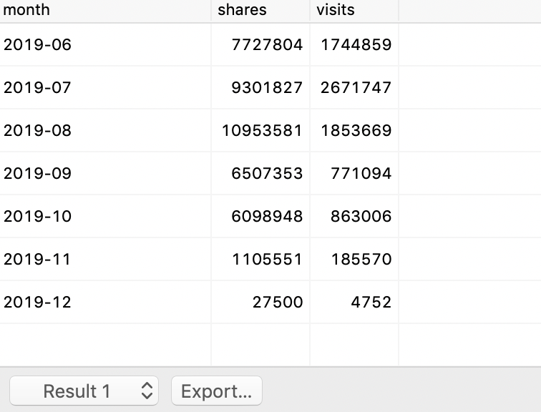
Task: Click the shares column header
Action: [242, 10]
